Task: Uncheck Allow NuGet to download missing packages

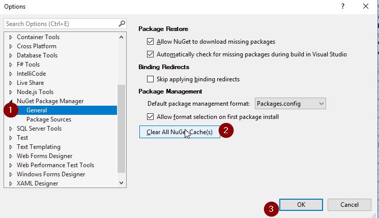Action: [150, 42]
